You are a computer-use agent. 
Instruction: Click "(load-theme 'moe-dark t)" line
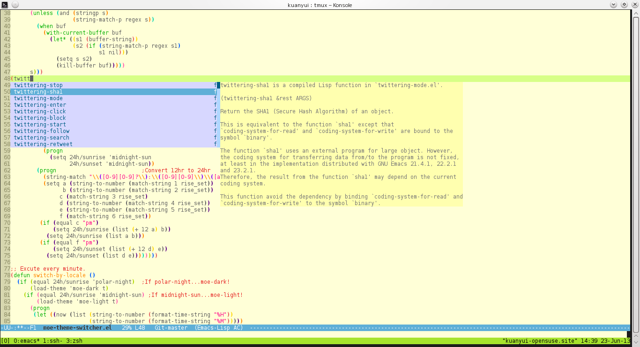point(69,288)
